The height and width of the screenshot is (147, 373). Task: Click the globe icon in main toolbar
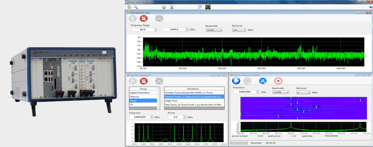coord(200,7)
